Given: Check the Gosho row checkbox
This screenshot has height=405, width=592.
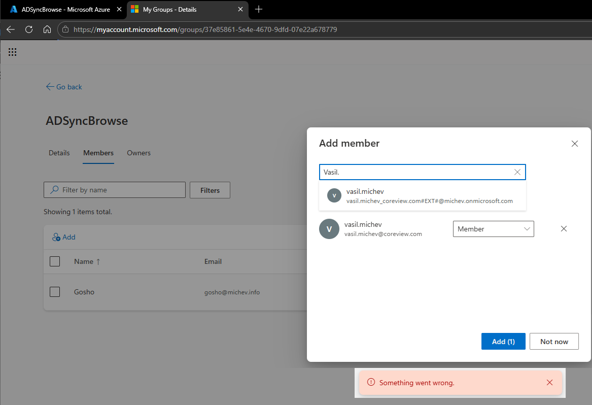Looking at the screenshot, I should click(x=55, y=292).
